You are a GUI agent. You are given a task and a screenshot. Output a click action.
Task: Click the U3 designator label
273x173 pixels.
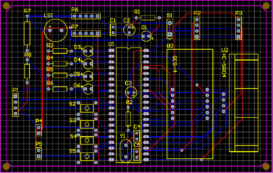170,46
